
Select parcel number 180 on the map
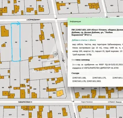pyautogui.click(x=3, y=88)
